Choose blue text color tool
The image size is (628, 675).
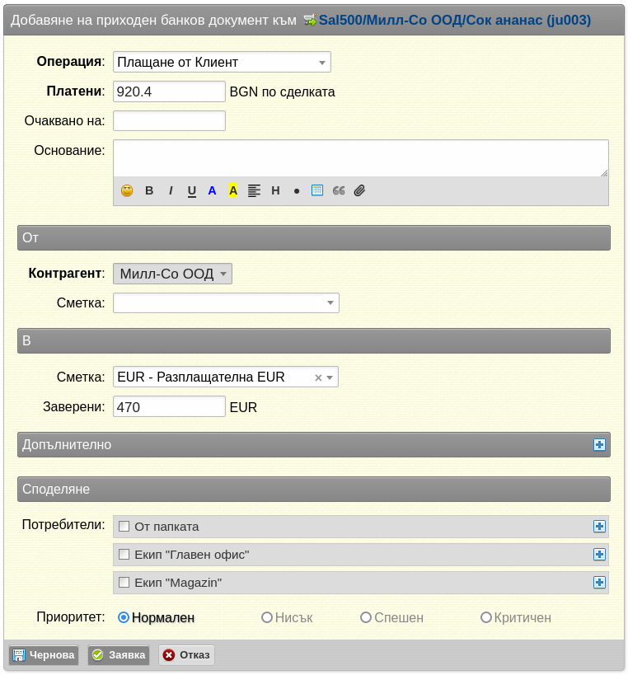click(212, 190)
